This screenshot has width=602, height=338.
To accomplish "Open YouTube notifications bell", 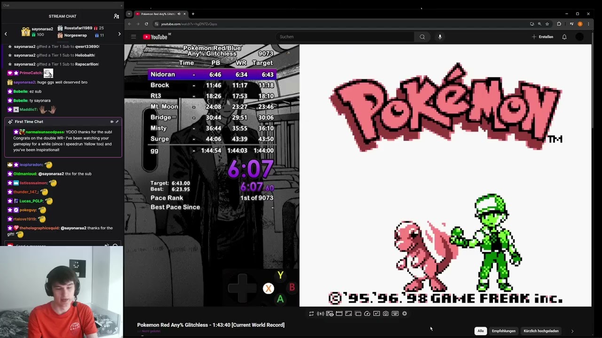I will (564, 37).
